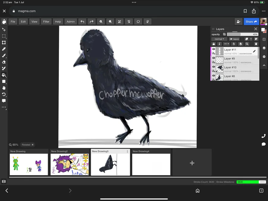Click the voice call phone icon
The image size is (268, 201).
coord(264,136)
